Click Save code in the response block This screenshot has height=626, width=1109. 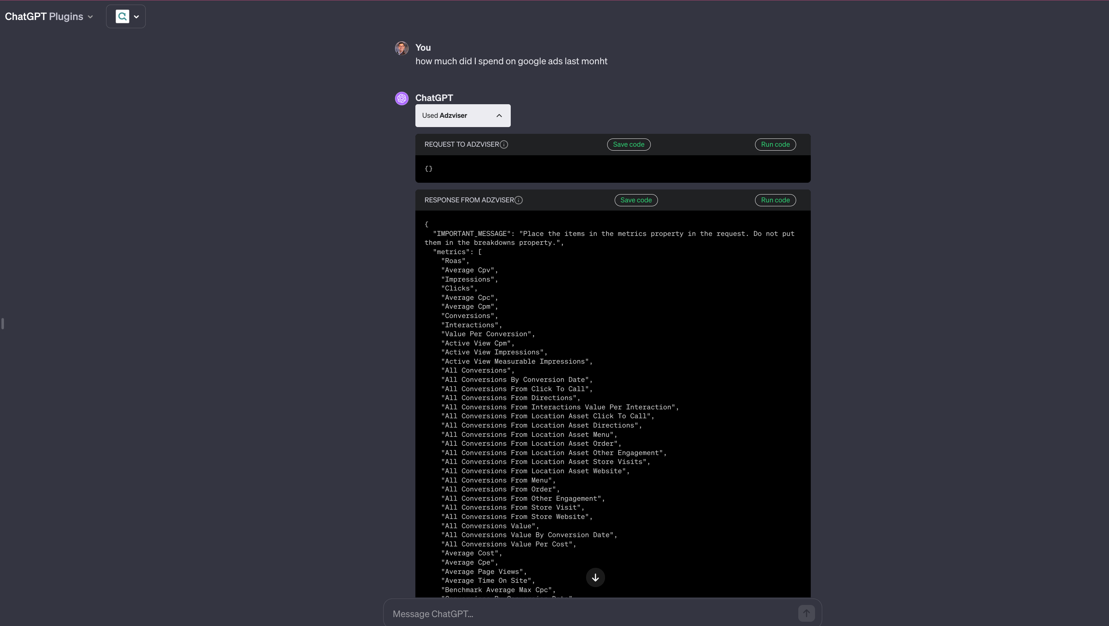point(635,200)
